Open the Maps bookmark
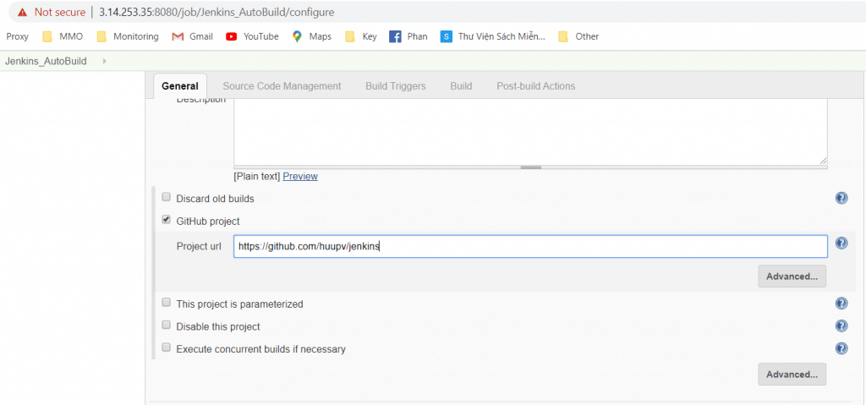 [312, 36]
